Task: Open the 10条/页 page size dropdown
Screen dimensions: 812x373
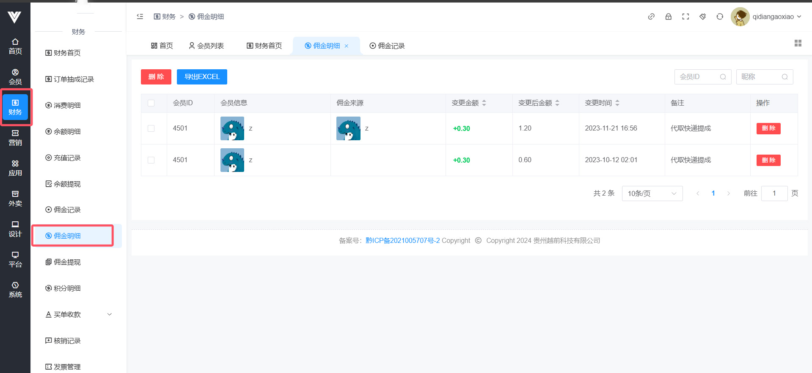Action: tap(652, 193)
